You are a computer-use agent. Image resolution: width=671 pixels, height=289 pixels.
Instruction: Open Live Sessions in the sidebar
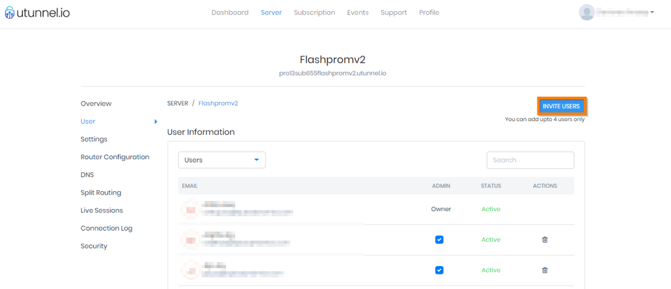click(102, 210)
